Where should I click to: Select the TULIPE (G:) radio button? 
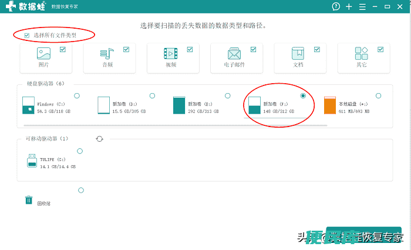click(x=80, y=151)
